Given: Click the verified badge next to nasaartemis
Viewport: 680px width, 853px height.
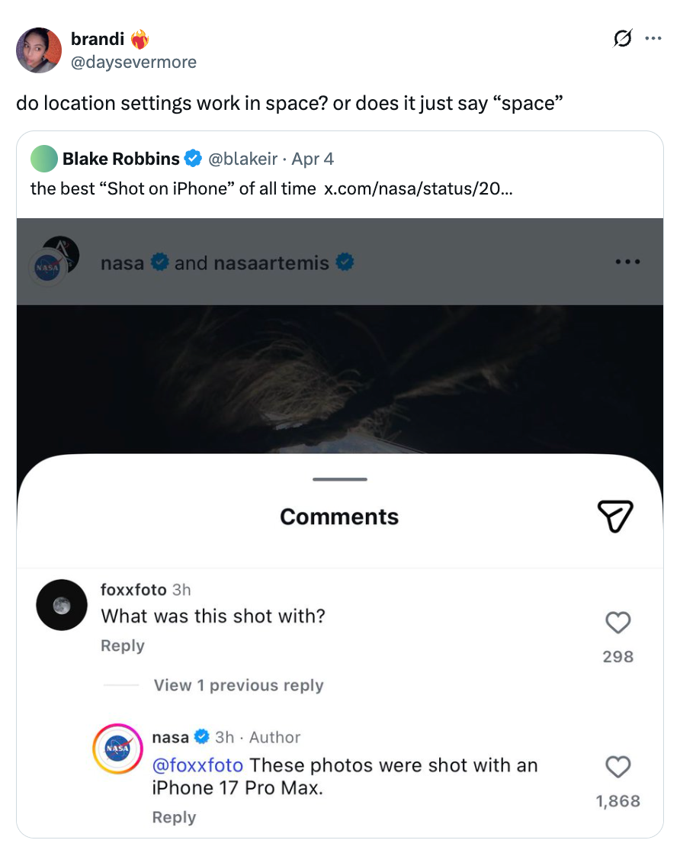Looking at the screenshot, I should (344, 262).
